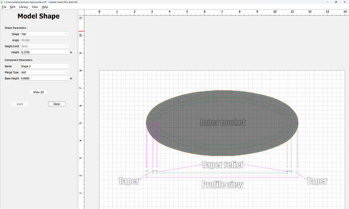Select the left Taper label

[x=128, y=181]
